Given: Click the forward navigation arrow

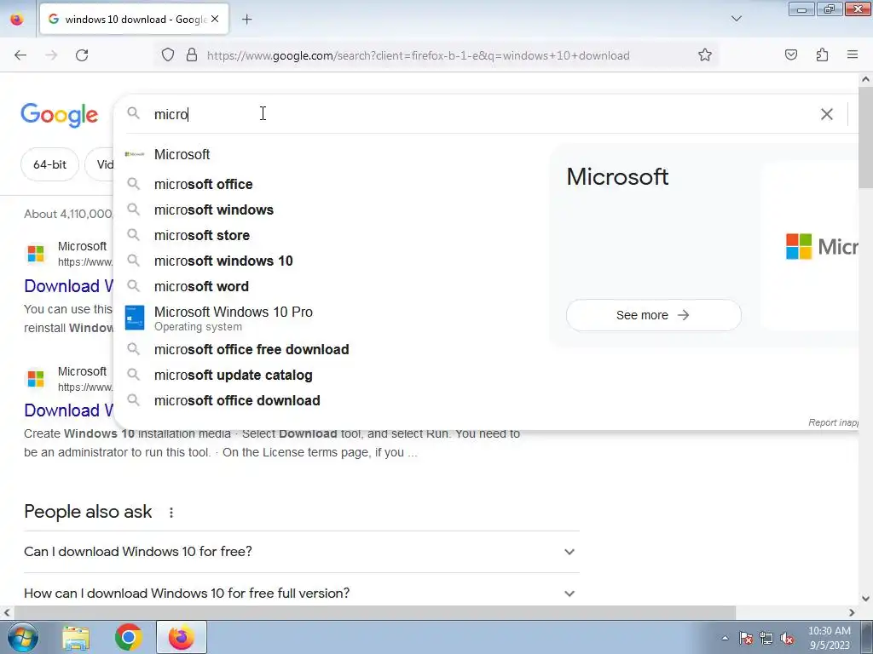Looking at the screenshot, I should coord(51,55).
